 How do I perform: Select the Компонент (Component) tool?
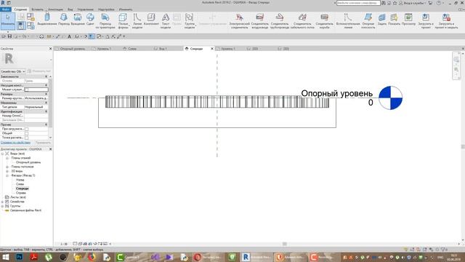151,20
